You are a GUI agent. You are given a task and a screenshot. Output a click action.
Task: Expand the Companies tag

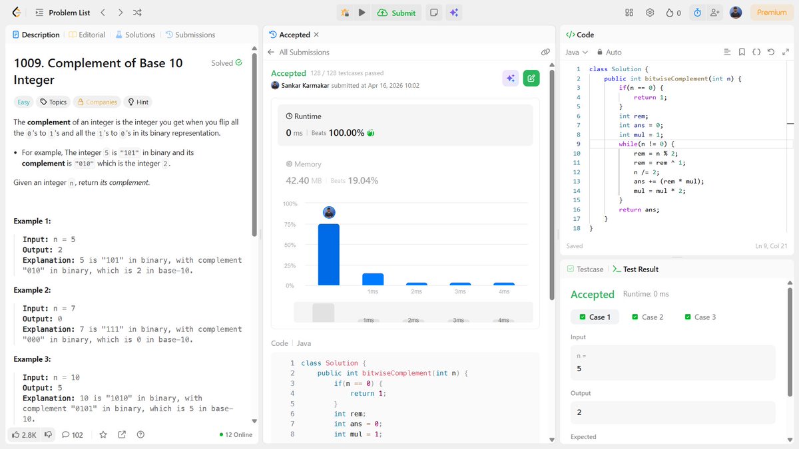97,102
